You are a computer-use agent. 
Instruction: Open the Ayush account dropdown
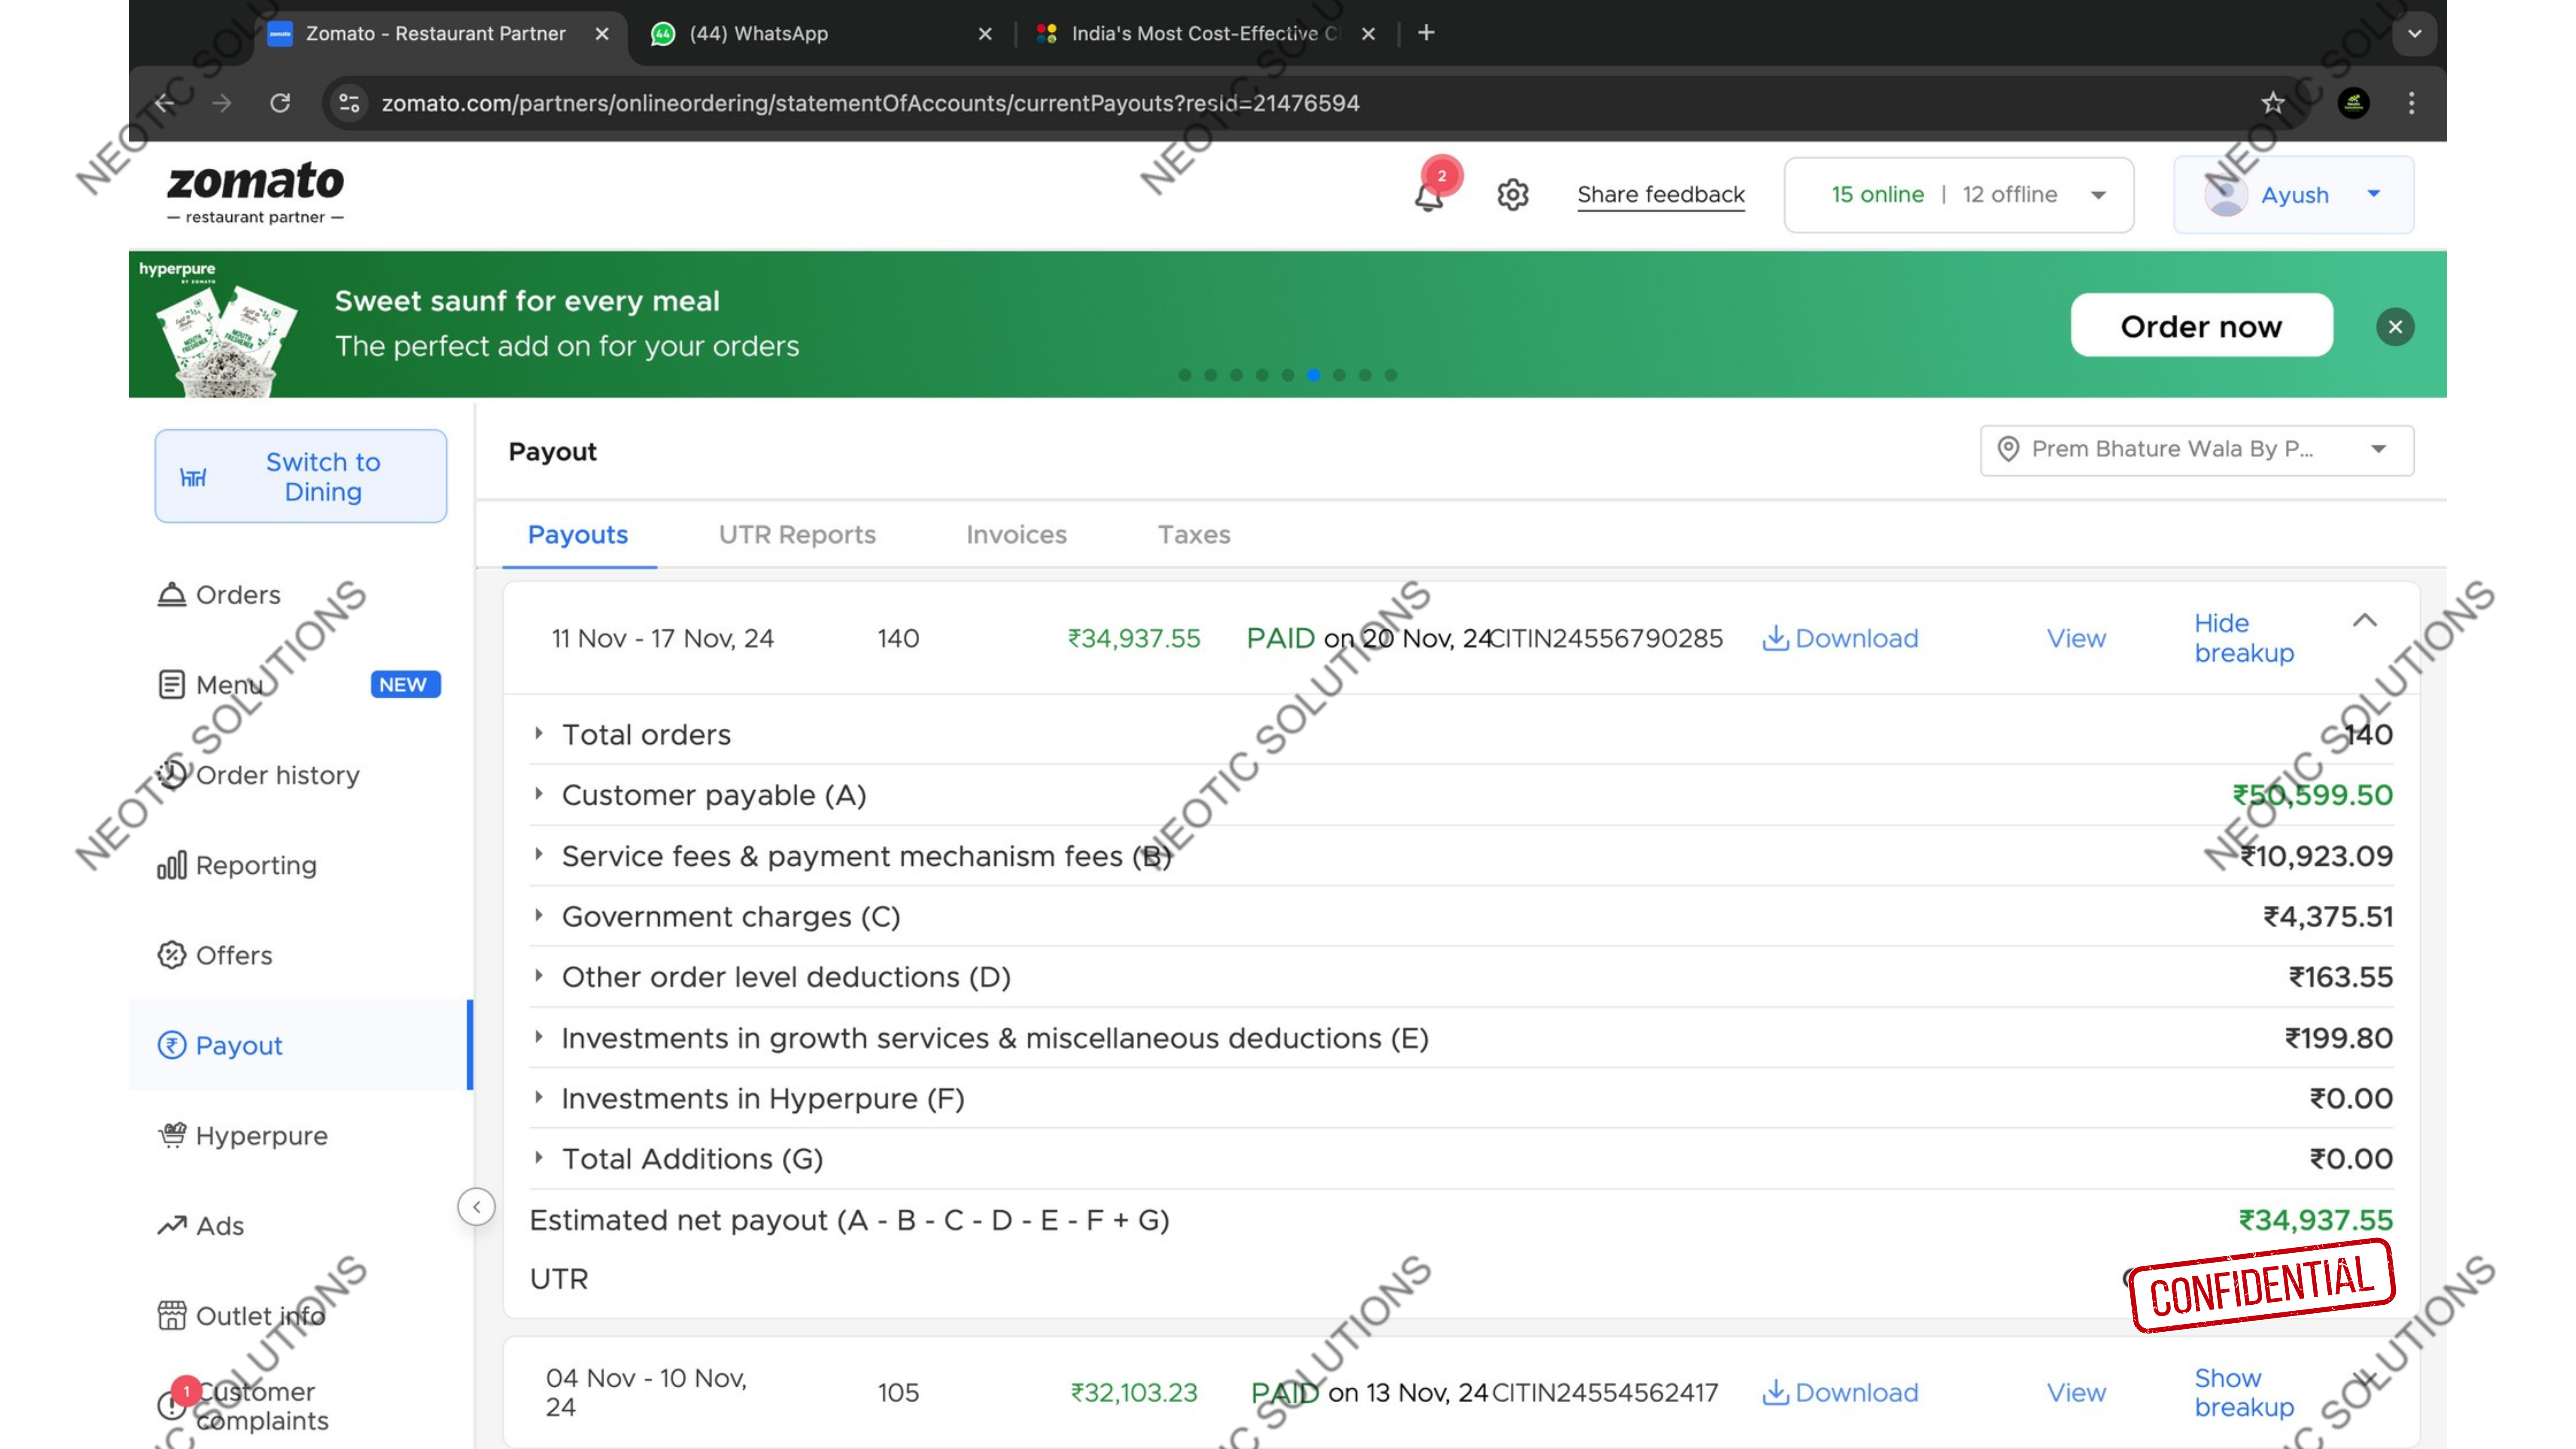[2293, 195]
